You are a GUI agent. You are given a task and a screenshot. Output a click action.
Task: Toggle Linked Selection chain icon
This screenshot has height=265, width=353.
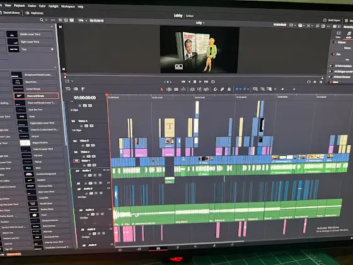tap(222, 89)
